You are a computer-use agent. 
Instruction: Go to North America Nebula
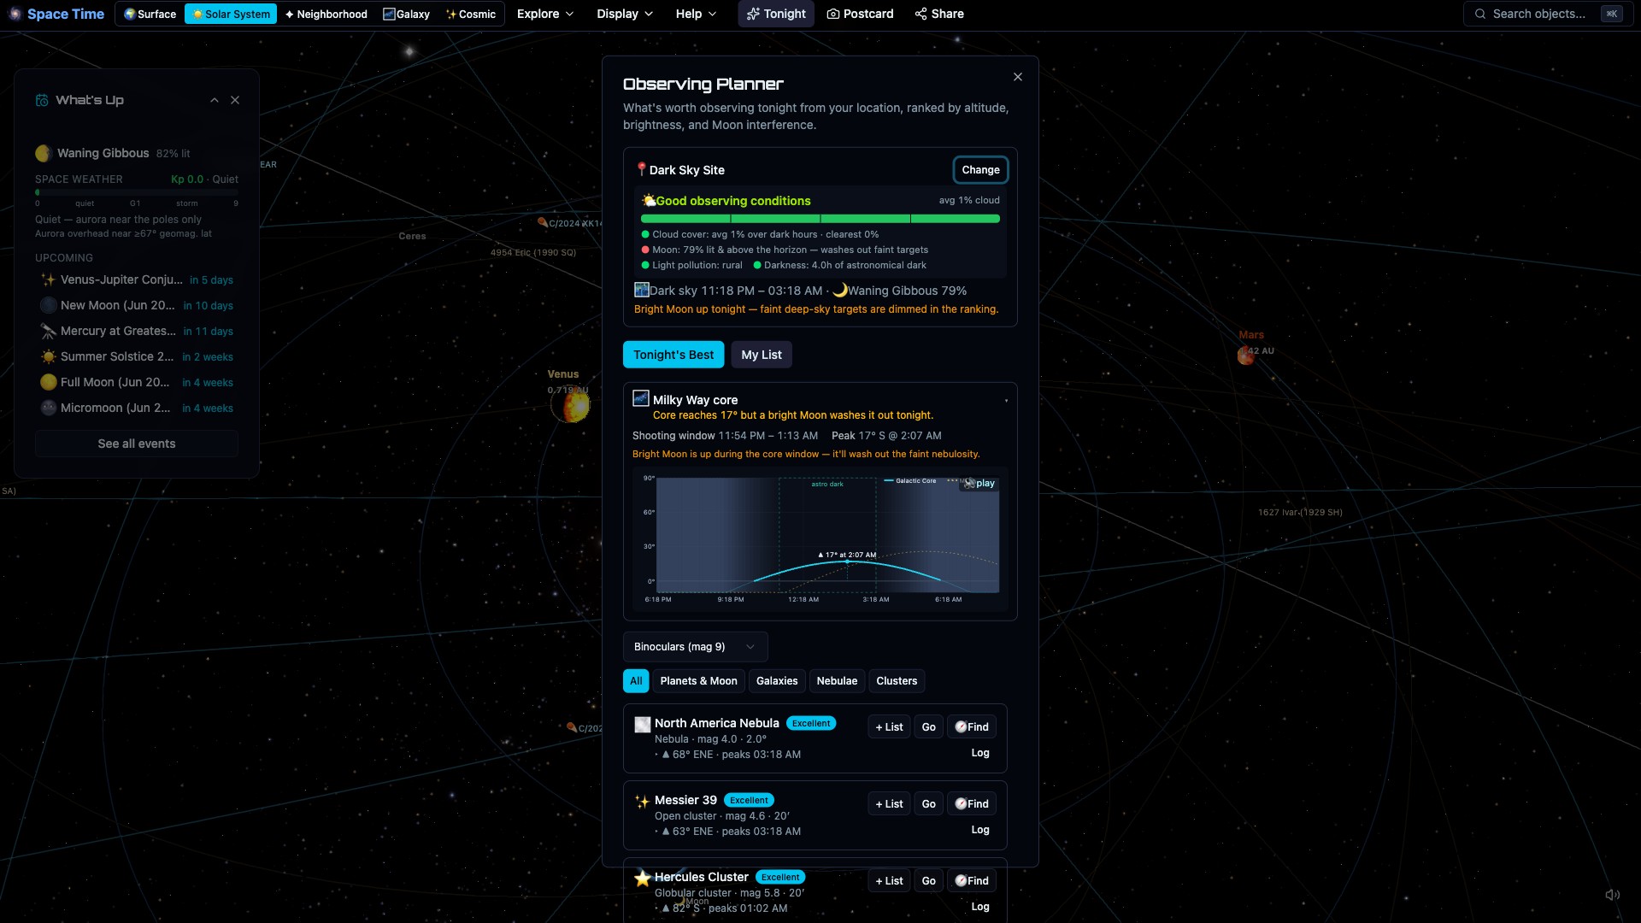929,727
